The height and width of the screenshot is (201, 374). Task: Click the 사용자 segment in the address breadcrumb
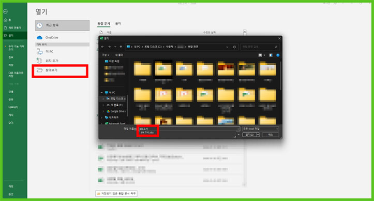coord(169,47)
